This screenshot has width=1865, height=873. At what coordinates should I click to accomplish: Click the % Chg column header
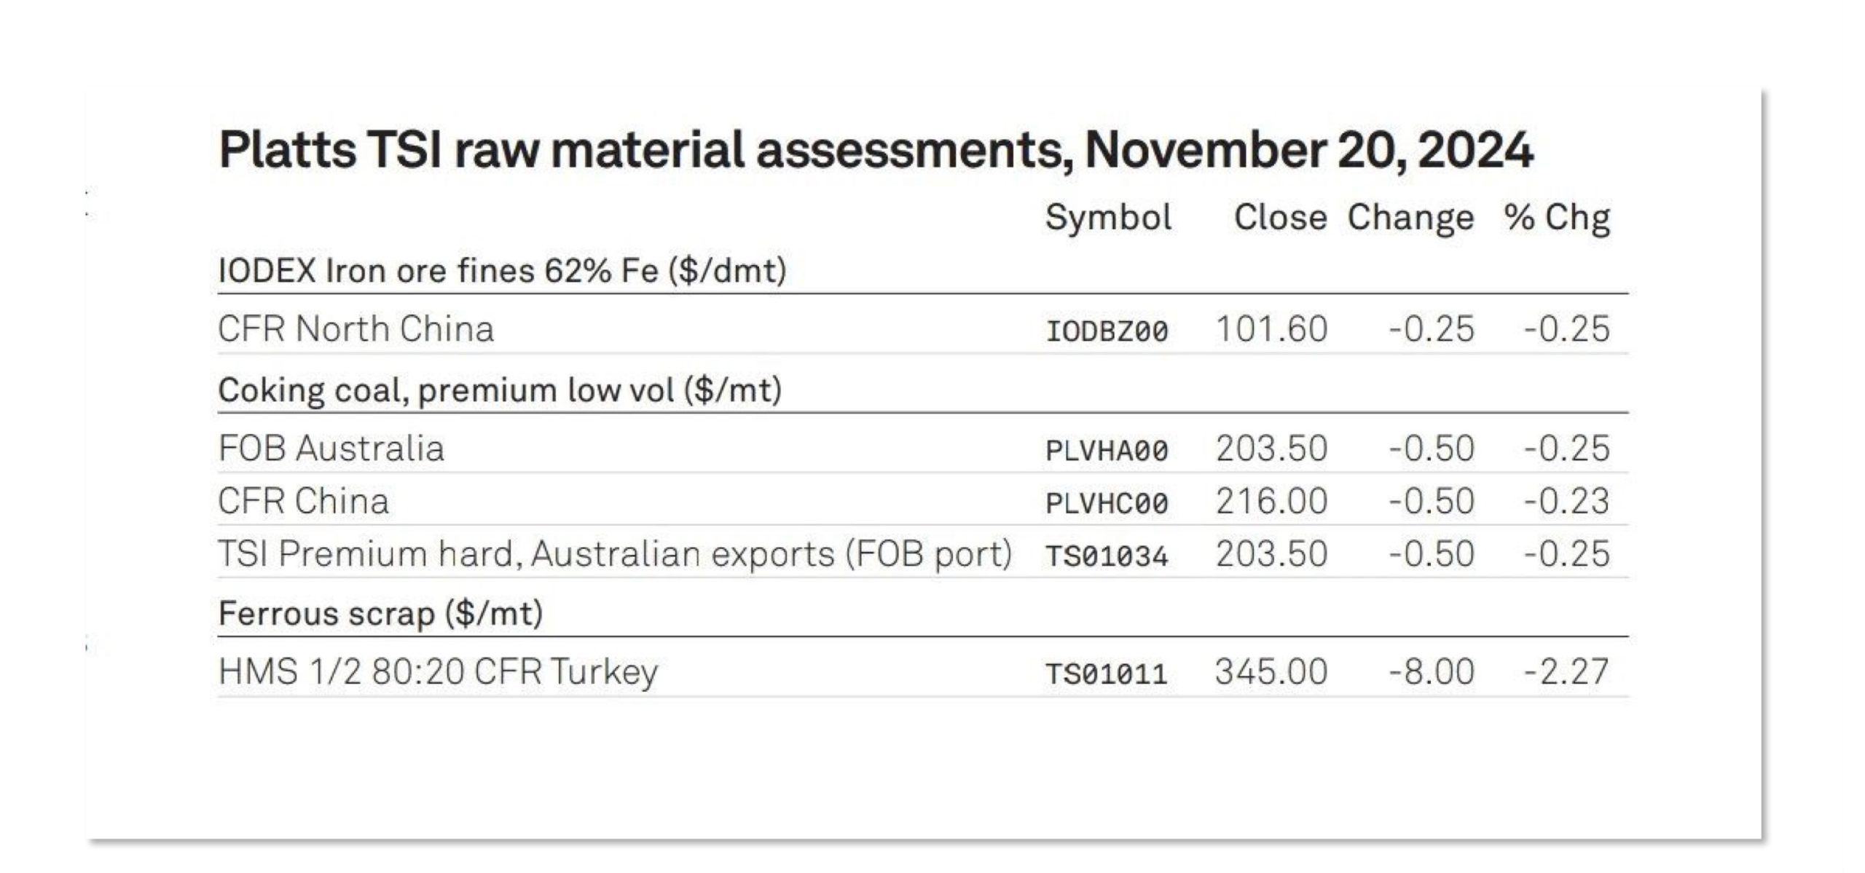[1557, 218]
